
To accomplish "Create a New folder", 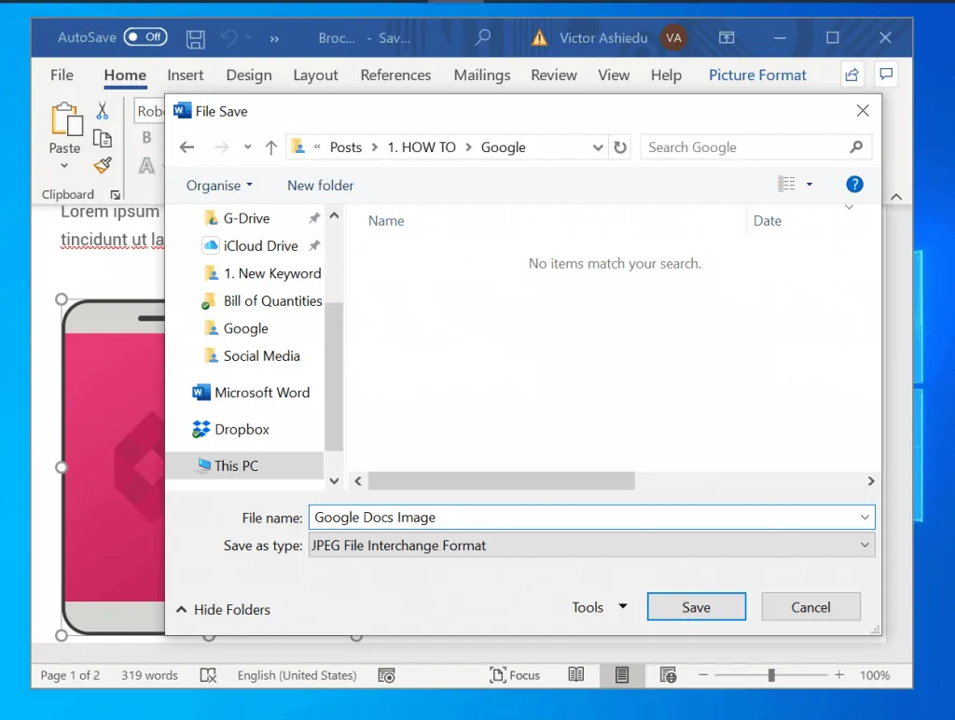I will pyautogui.click(x=320, y=186).
